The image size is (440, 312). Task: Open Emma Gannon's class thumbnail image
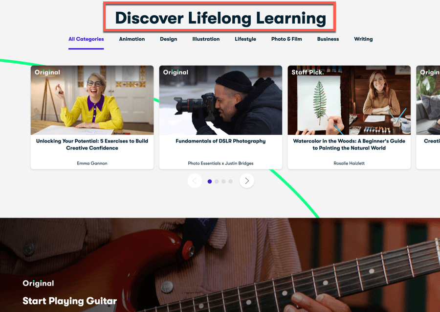[x=92, y=100]
